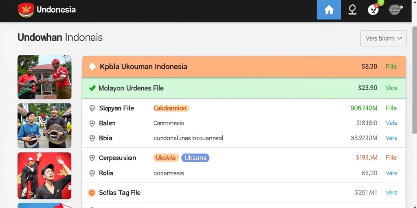Click the Cerpesu sian row name
The height and width of the screenshot is (208, 417).
pos(118,158)
